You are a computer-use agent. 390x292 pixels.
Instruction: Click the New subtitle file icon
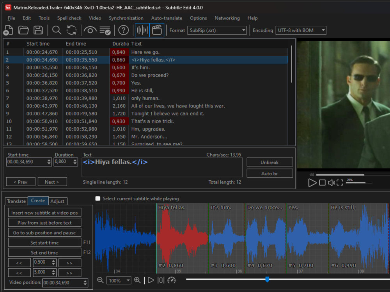8,30
